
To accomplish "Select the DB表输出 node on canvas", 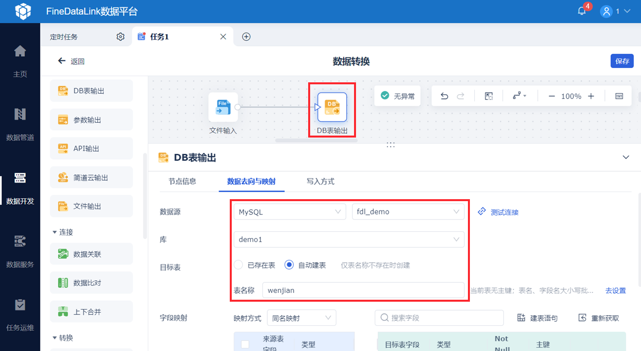I will pos(332,107).
